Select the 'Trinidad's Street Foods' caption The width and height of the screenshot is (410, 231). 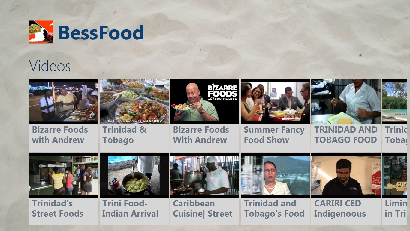[x=58, y=208]
